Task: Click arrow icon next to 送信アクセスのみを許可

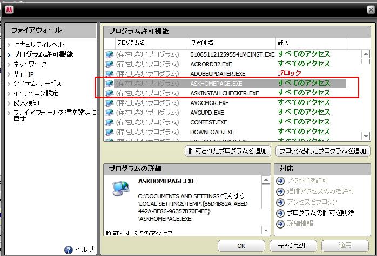Action: click(x=280, y=191)
